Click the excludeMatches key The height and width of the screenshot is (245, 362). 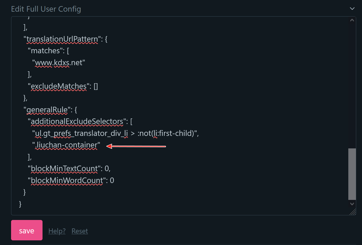pyautogui.click(x=58, y=86)
